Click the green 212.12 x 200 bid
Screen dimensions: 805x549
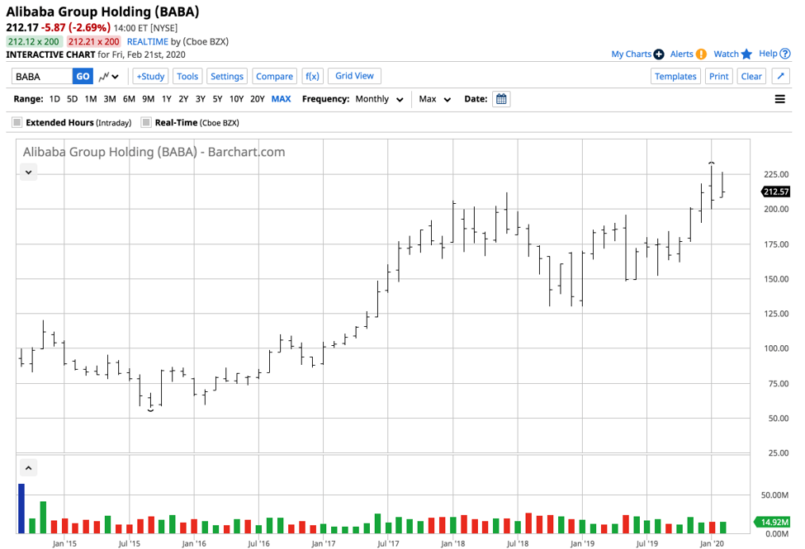(x=33, y=41)
